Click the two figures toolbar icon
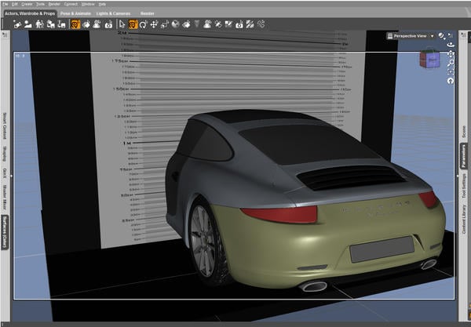The height and width of the screenshot is (327, 471). pyautogui.click(x=39, y=24)
